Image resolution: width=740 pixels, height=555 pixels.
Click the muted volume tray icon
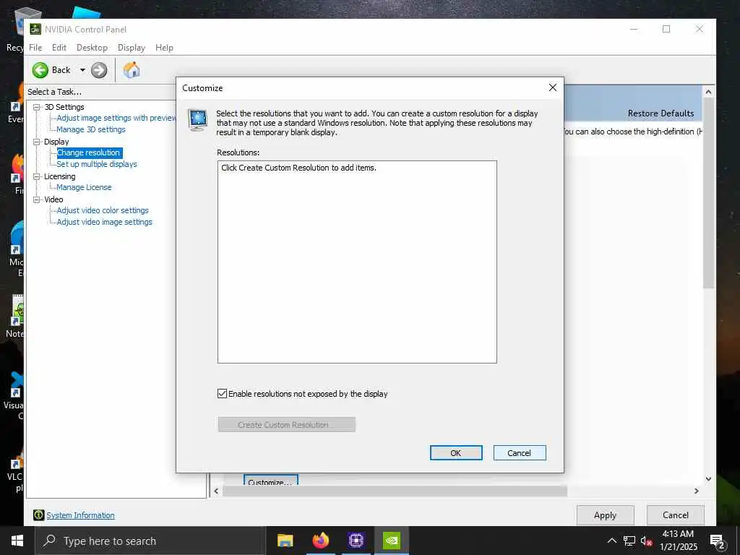click(646, 541)
